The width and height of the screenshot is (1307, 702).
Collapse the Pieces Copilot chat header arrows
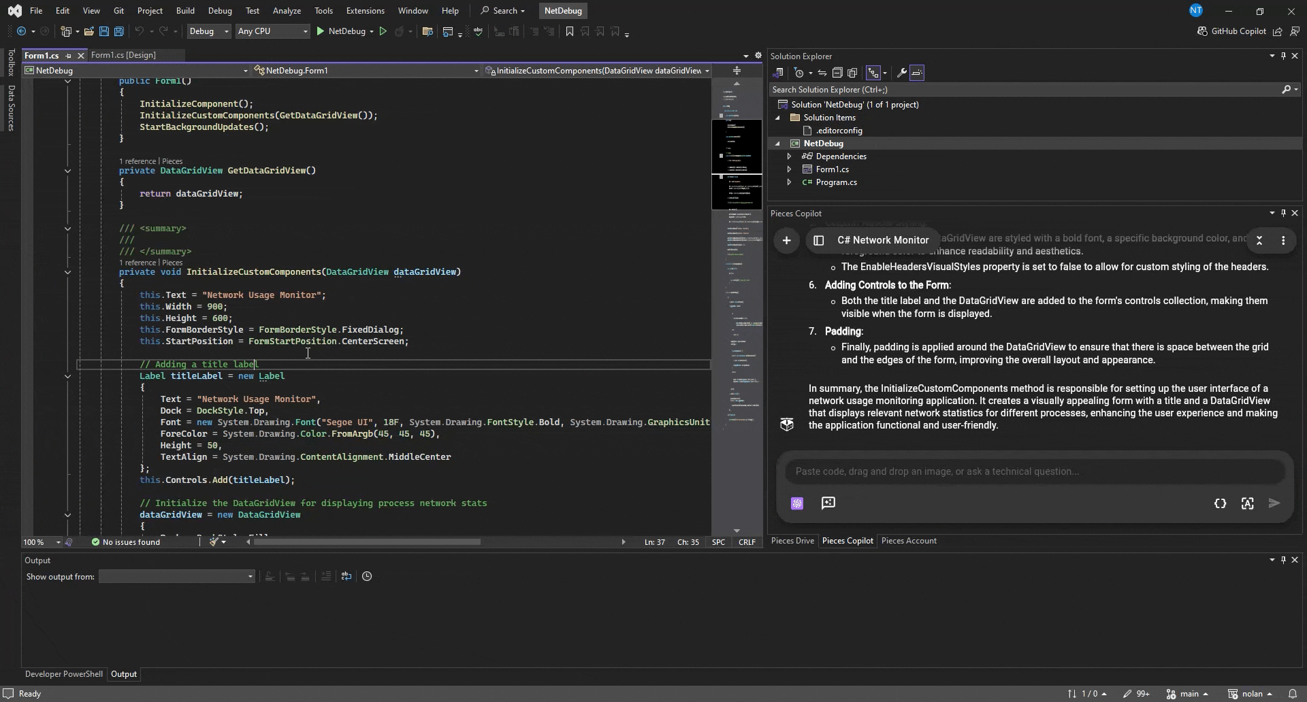click(1259, 241)
